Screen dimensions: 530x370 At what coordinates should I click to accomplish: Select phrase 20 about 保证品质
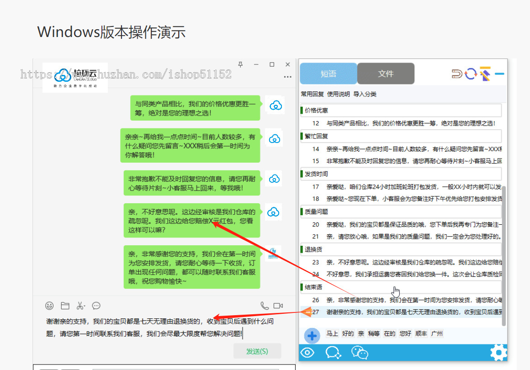pyautogui.click(x=401, y=225)
